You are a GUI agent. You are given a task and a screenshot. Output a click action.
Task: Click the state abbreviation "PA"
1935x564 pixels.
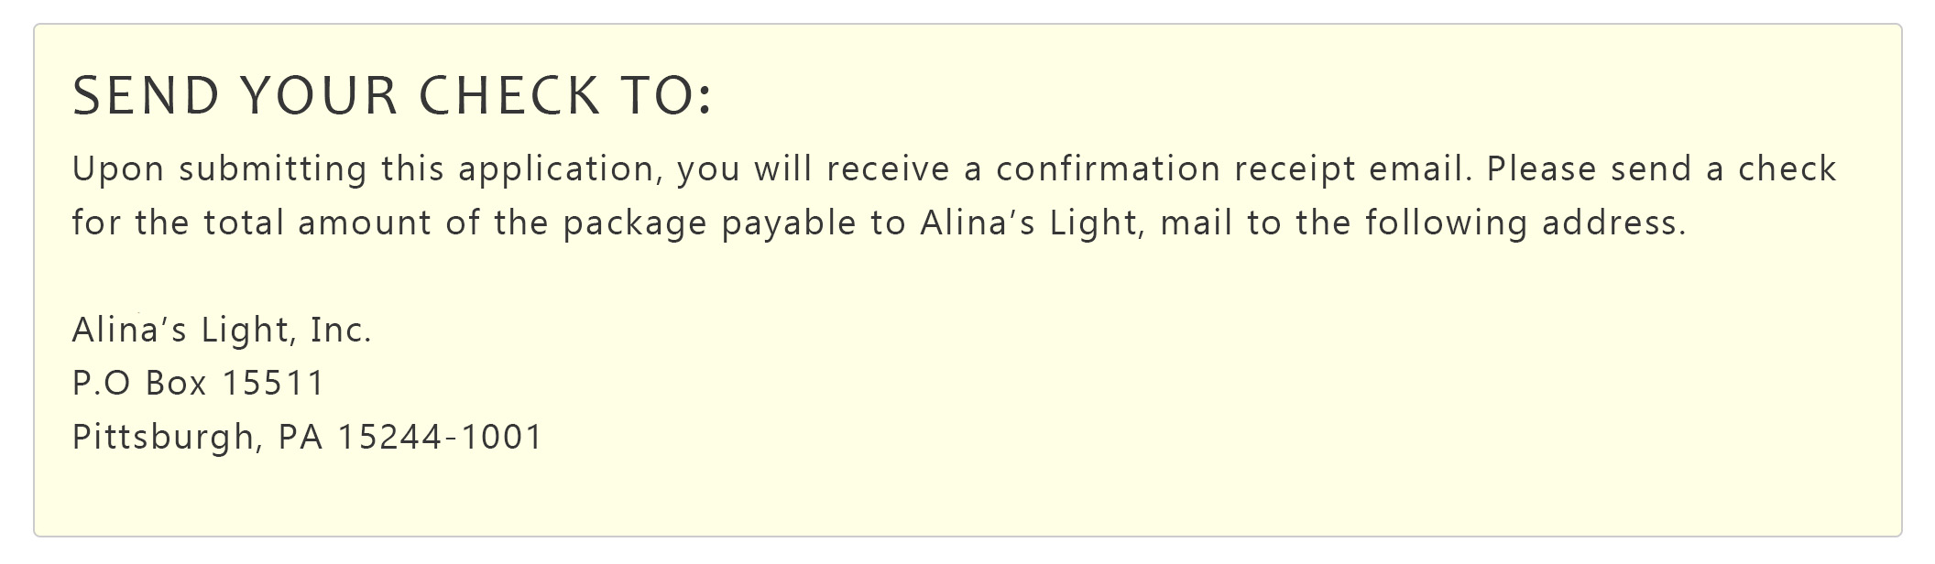click(301, 437)
